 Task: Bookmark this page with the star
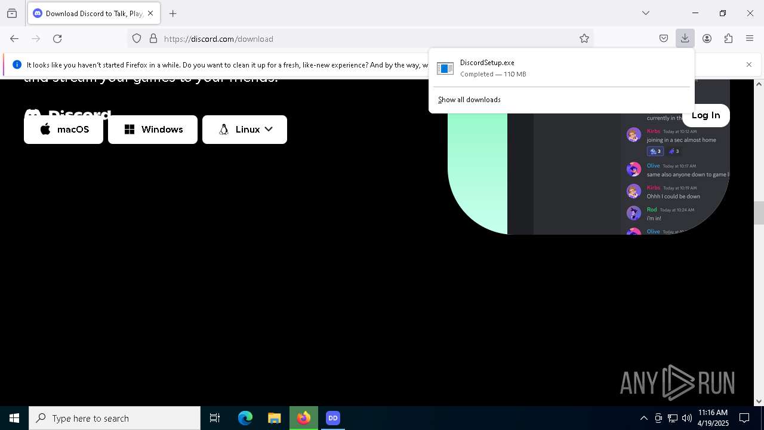click(x=584, y=39)
